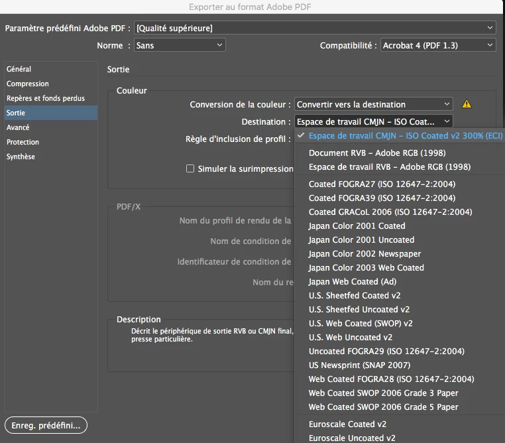Open the Paramètre prédéfini Adobe PDF dropdown

click(x=315, y=28)
